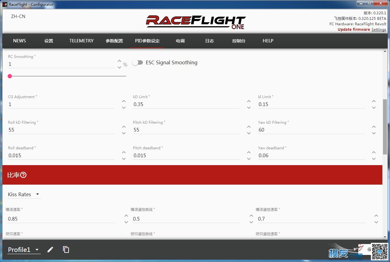
Task: Open the HELP tab
Action: [x=268, y=41]
